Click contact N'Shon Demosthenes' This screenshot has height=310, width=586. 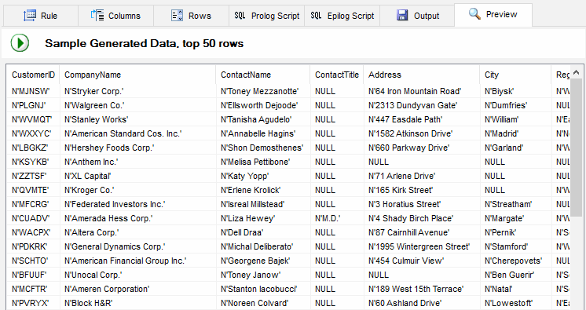[262, 148]
